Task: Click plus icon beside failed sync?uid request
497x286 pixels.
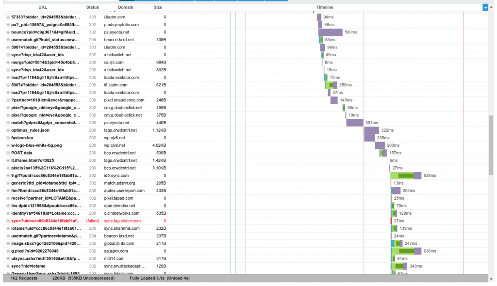Action: coord(8,221)
